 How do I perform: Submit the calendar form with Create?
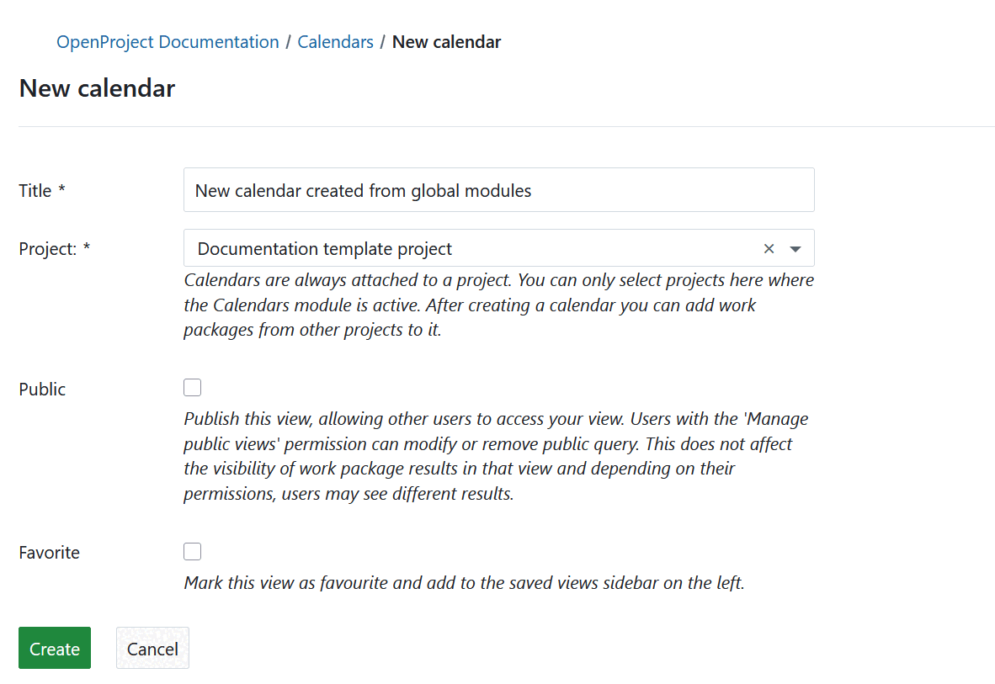[x=54, y=648]
